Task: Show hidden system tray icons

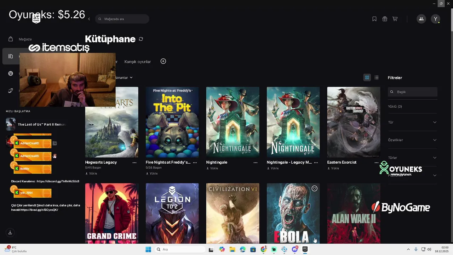Action: (x=408, y=249)
